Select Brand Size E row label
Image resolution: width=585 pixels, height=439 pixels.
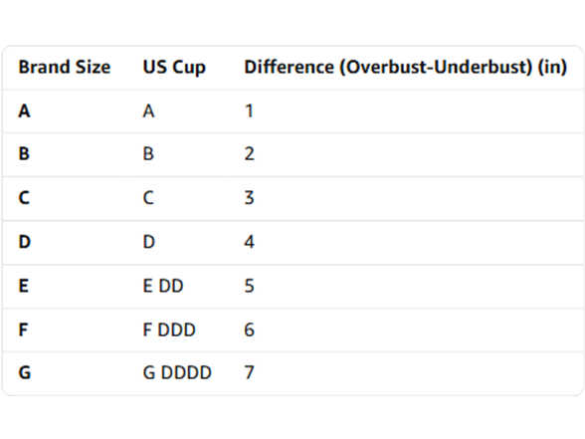point(24,286)
